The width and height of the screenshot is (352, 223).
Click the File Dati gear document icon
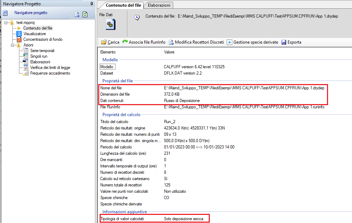pos(111,25)
